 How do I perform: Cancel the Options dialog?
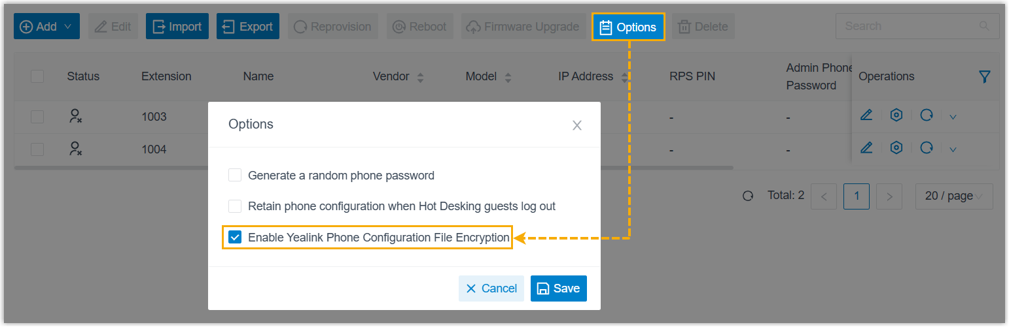tap(491, 288)
